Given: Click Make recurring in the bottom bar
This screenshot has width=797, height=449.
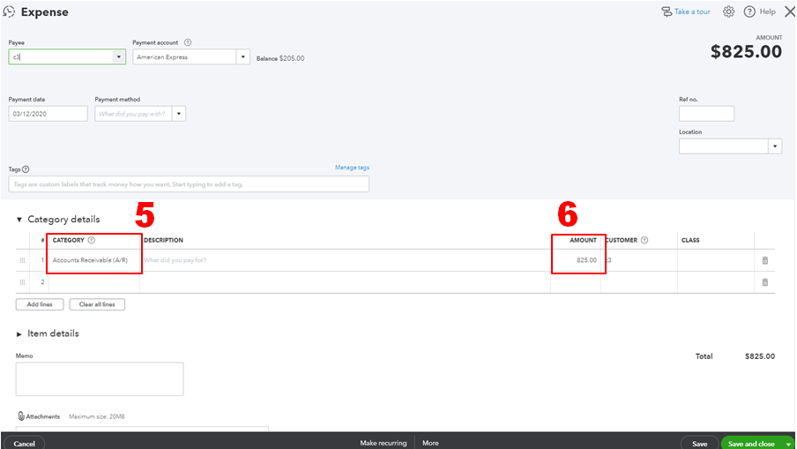Looking at the screenshot, I should click(384, 443).
